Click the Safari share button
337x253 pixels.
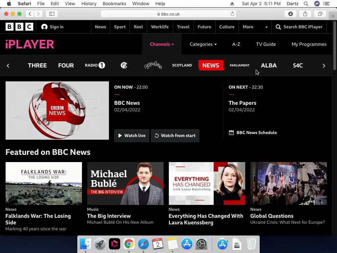point(305,14)
